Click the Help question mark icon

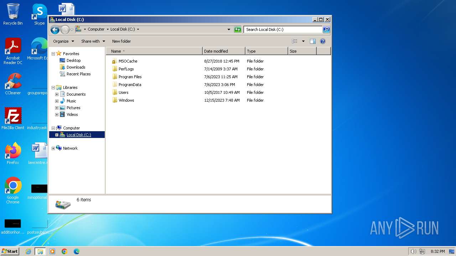click(x=323, y=41)
